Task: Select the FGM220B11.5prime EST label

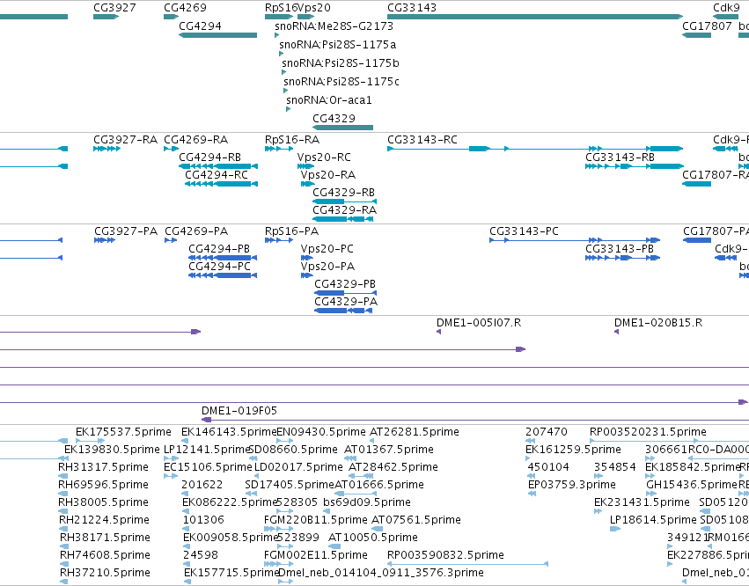Action: tap(316, 520)
